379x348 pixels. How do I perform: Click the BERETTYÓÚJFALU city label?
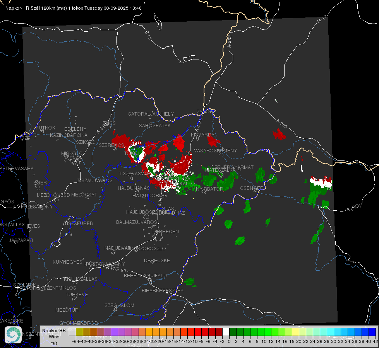145,275
